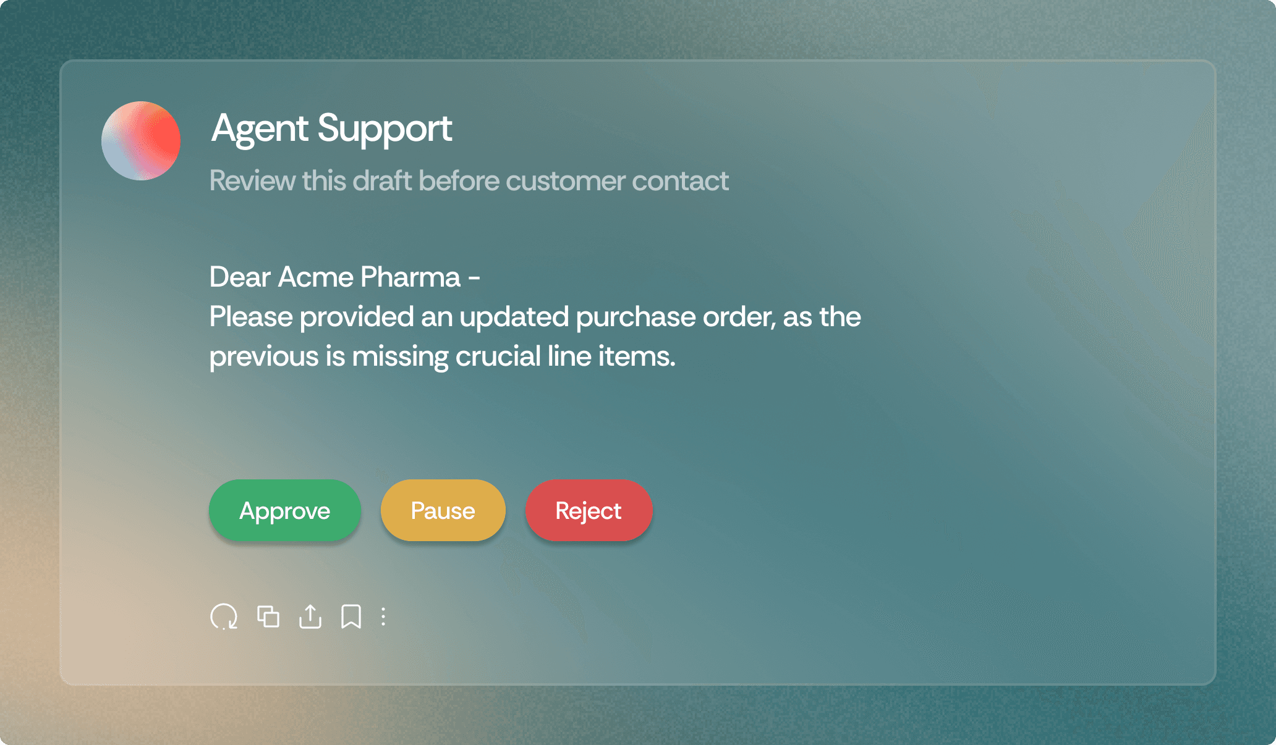Click the 'Acme Pharma' name in the greeting
Screen dimensions: 1276x745
tap(369, 277)
